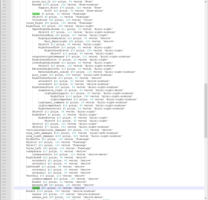Click the 'wing_left_damaged' entry

[39, 133]
